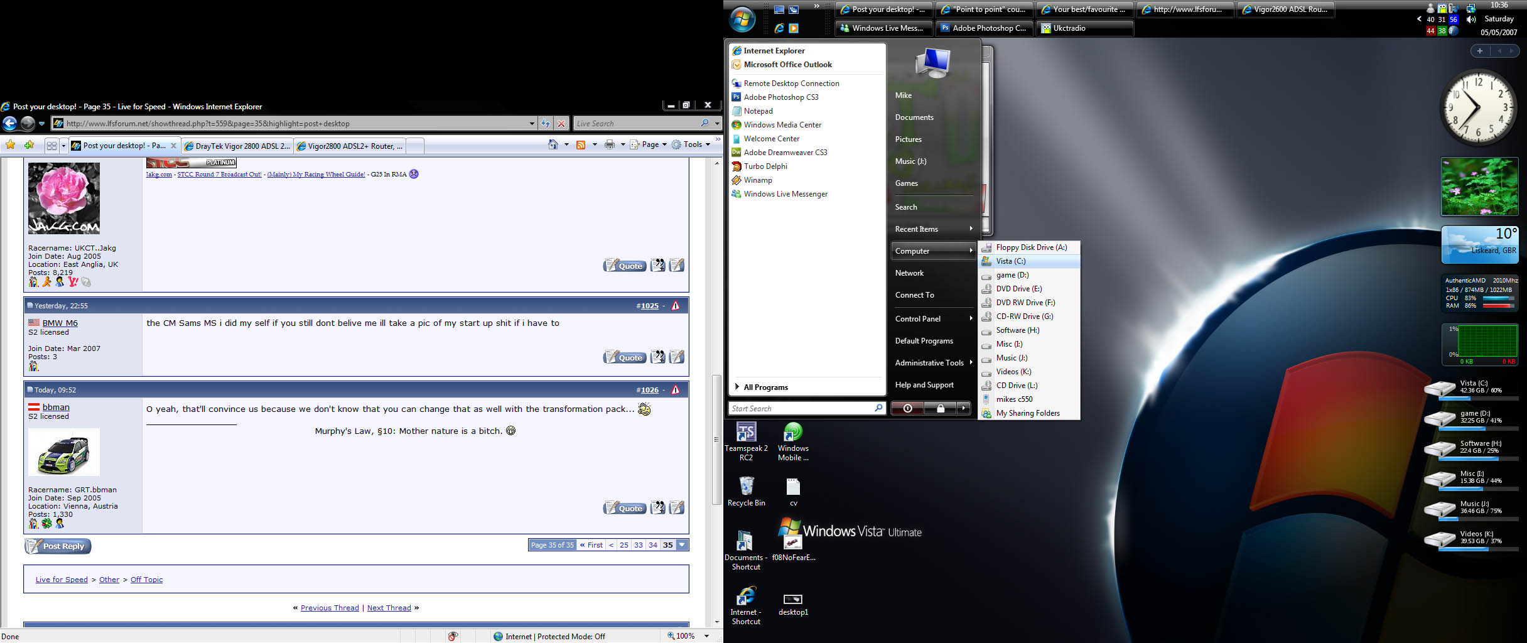Launch Internet Explorer from Quick Launch

779,28
